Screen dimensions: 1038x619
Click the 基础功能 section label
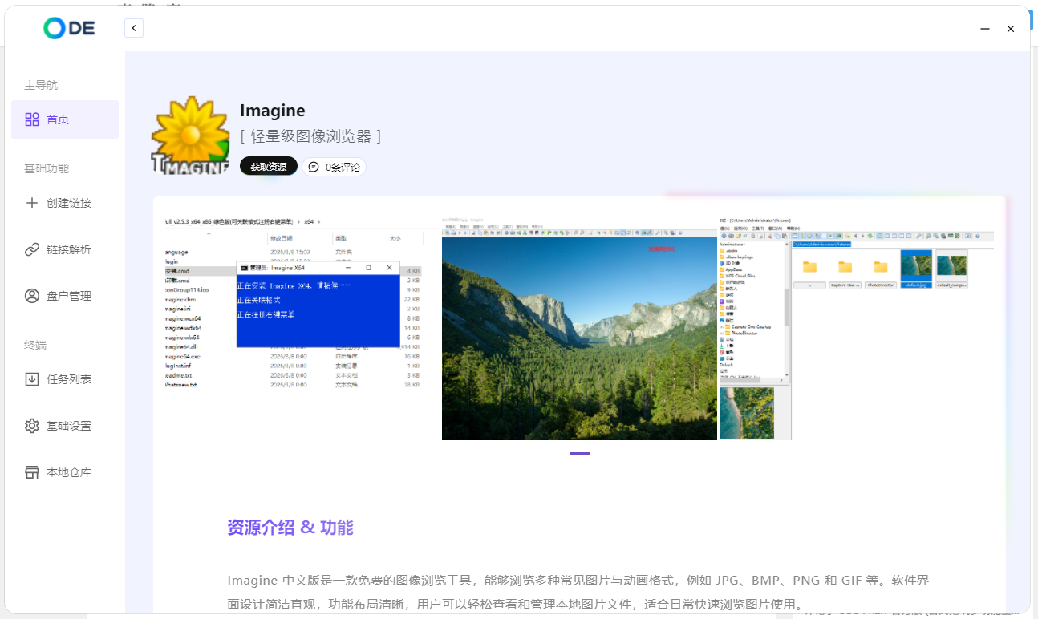(47, 168)
